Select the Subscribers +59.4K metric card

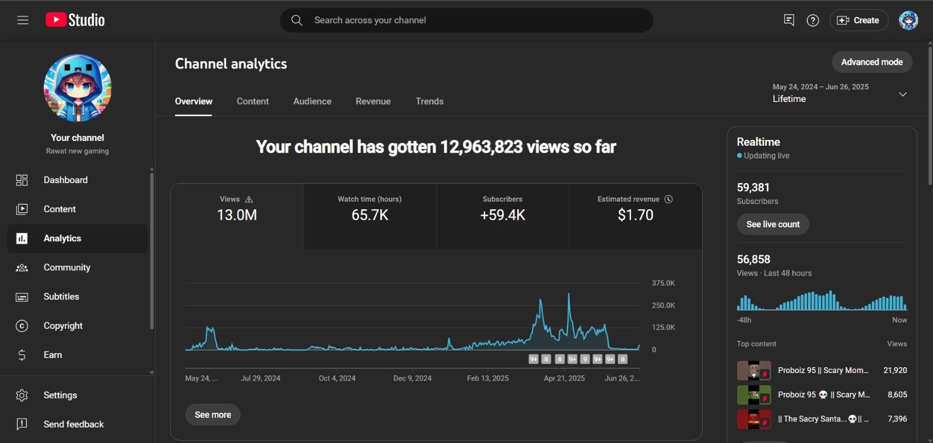tap(503, 217)
